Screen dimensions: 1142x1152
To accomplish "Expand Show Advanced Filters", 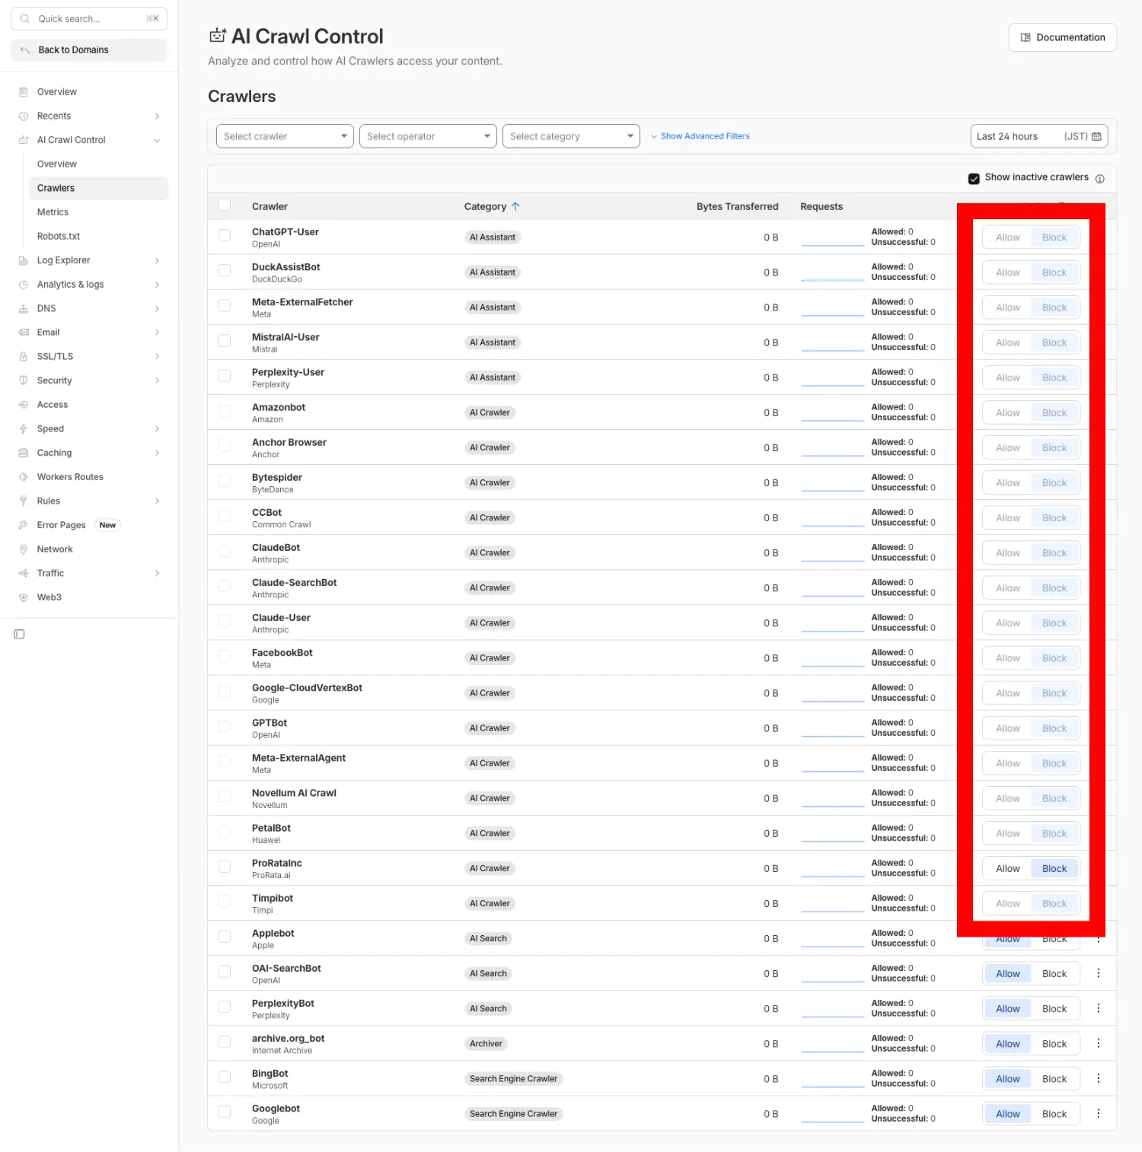I will point(700,136).
